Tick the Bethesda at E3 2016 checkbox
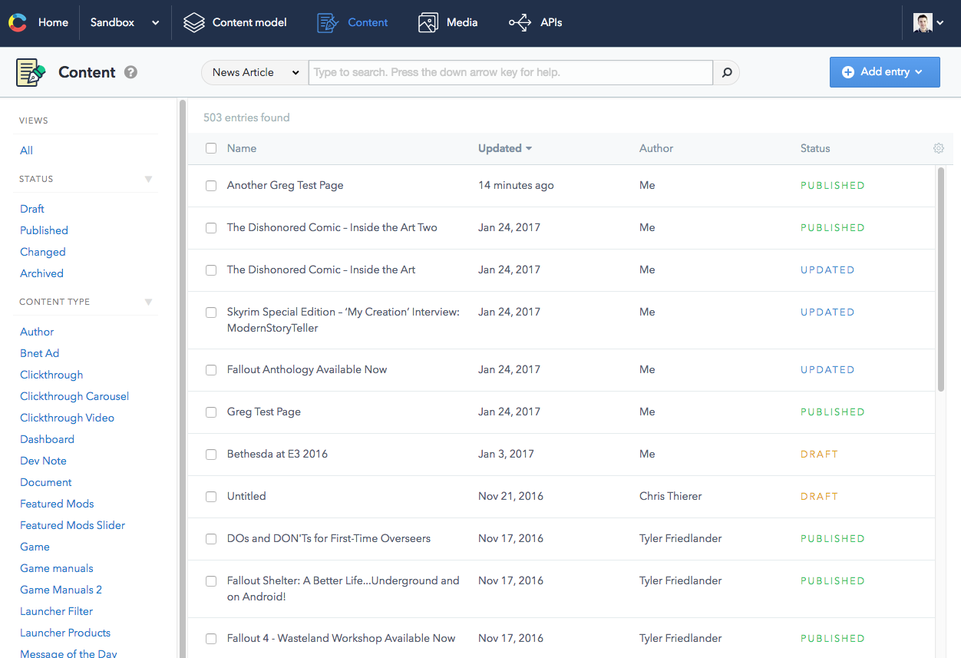Screen dimensions: 961x658 pos(211,454)
